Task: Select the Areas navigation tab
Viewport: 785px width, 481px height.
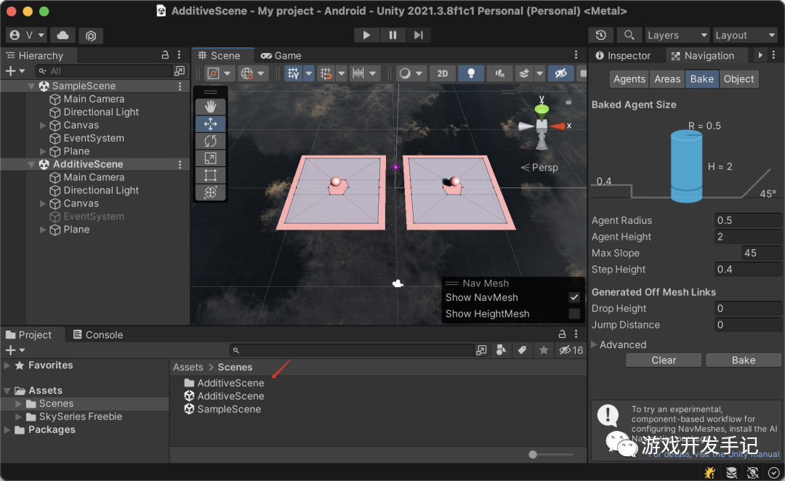Action: tap(667, 78)
